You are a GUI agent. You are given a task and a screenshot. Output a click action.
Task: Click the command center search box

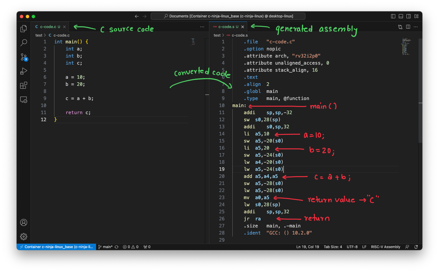[x=228, y=16]
